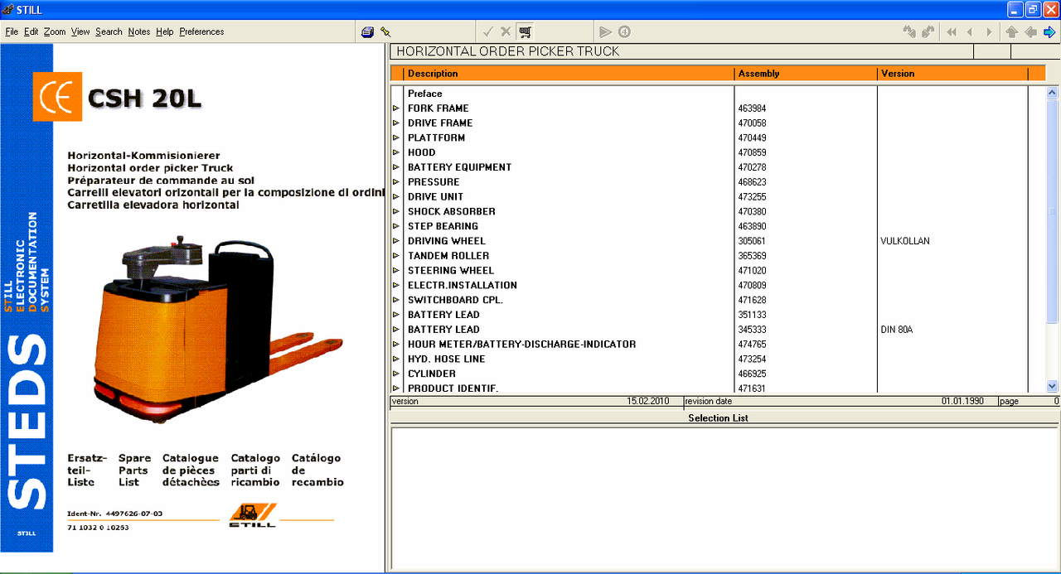
Task: Open the Notes menu
Action: click(139, 32)
